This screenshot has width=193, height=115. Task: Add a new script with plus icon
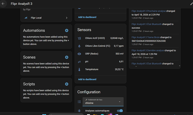[x=67, y=84]
